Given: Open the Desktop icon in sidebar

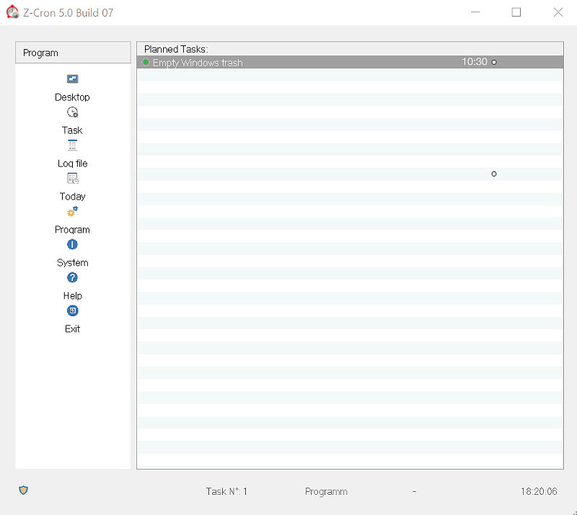Looking at the screenshot, I should pos(73,79).
